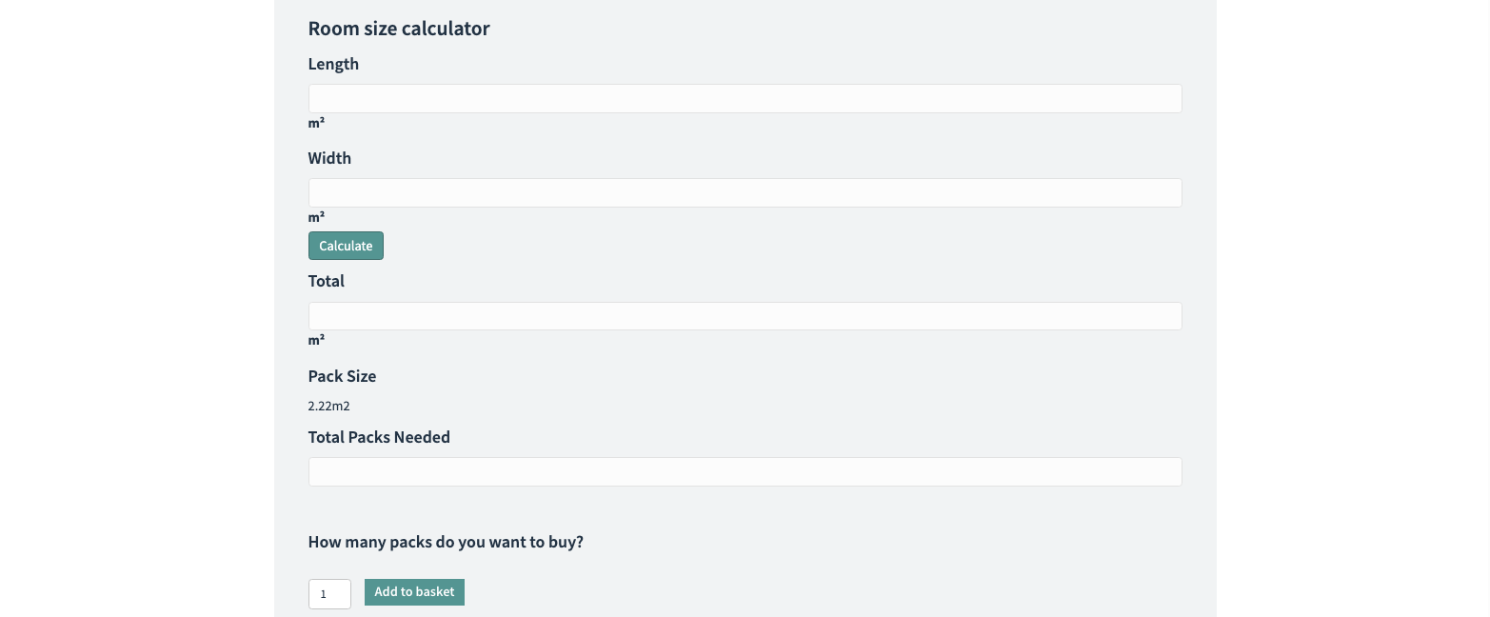
Task: Click the m² unit below Total field
Action: point(316,340)
